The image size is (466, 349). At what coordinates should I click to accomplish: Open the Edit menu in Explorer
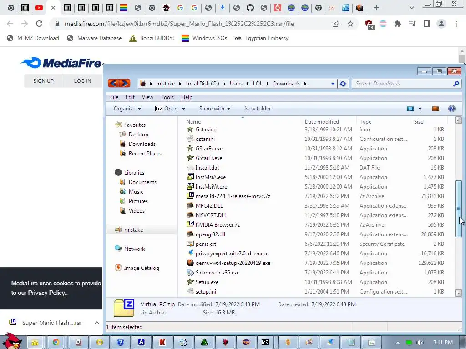click(130, 97)
